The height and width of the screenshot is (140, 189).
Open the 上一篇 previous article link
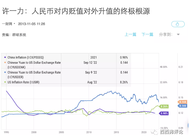point(130,35)
